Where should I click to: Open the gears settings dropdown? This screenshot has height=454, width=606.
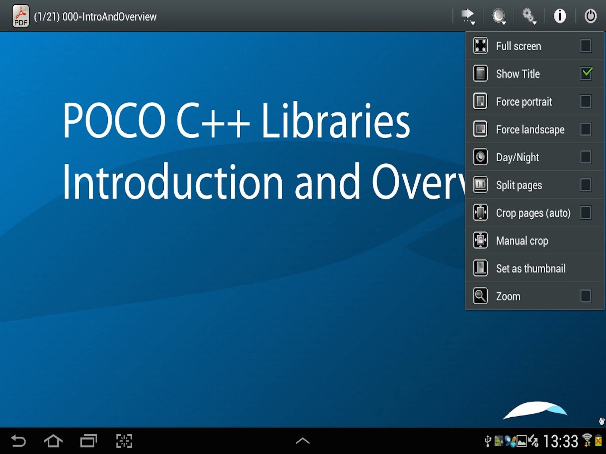[529, 16]
